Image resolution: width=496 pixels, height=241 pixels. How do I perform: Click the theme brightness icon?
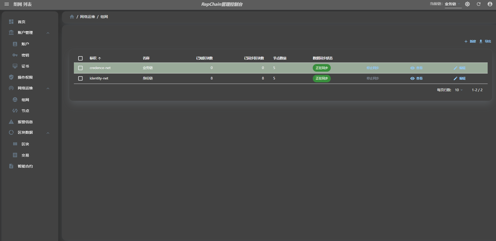[467, 4]
